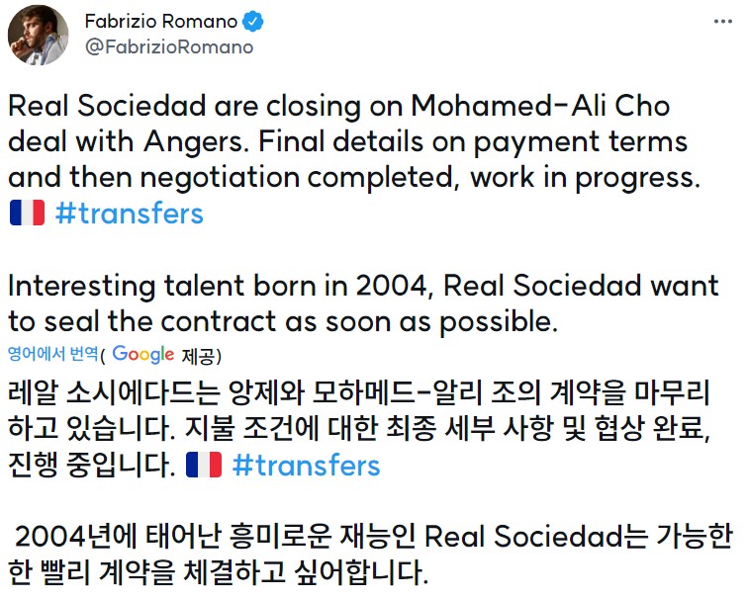
Task: Click the #transfers hashtag in the Korean translation
Action: coord(307,465)
